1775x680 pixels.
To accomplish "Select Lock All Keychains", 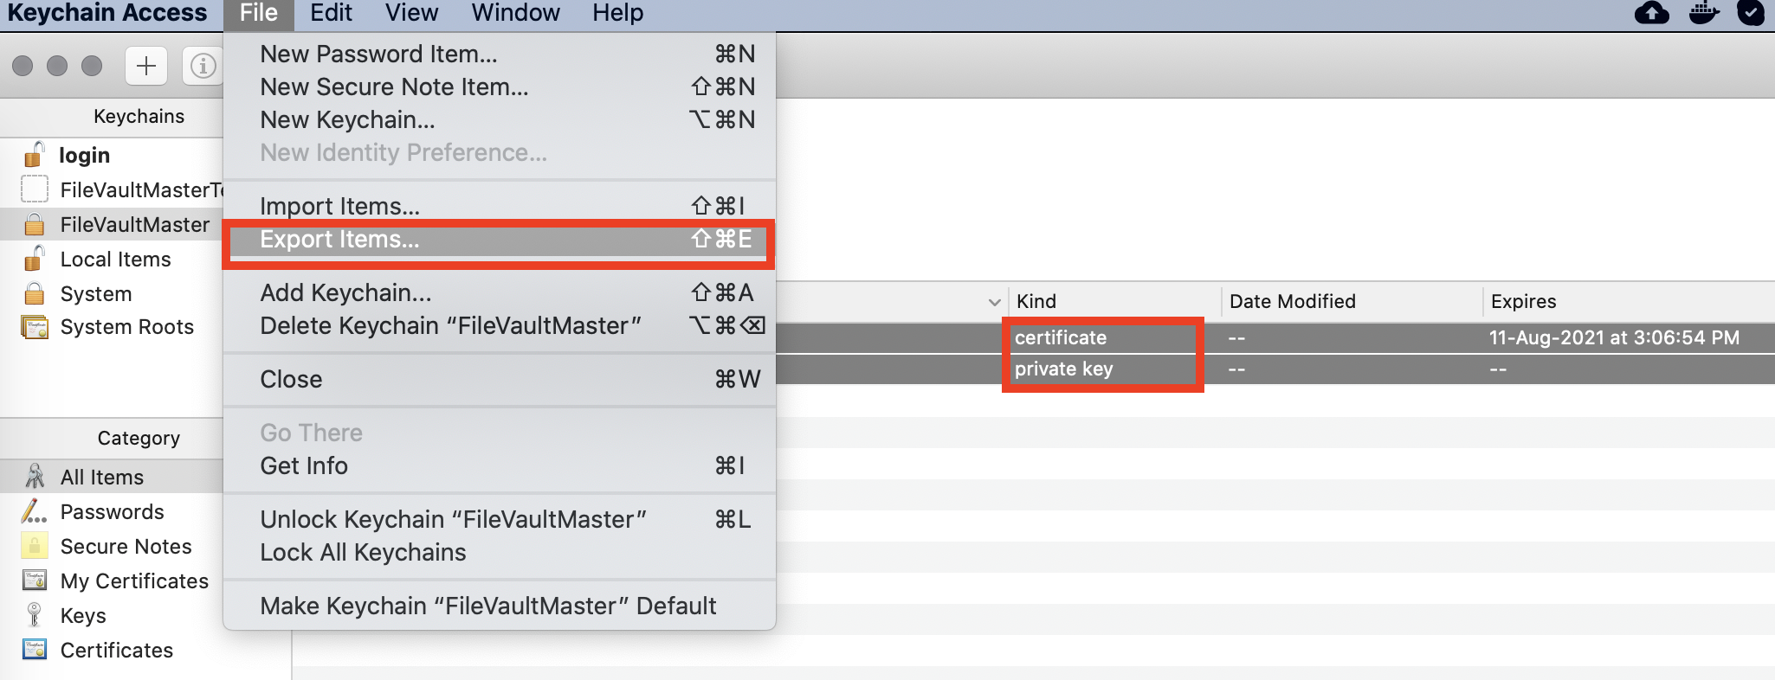I will (x=499, y=552).
